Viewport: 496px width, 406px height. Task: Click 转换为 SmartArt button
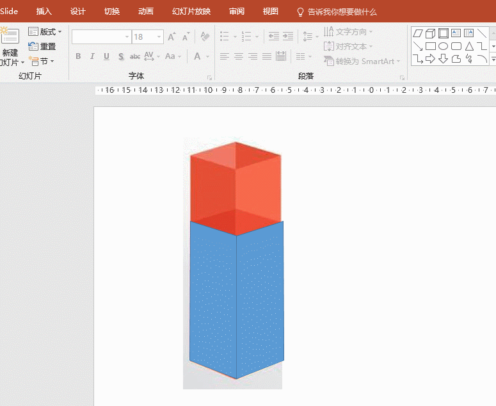coord(362,61)
